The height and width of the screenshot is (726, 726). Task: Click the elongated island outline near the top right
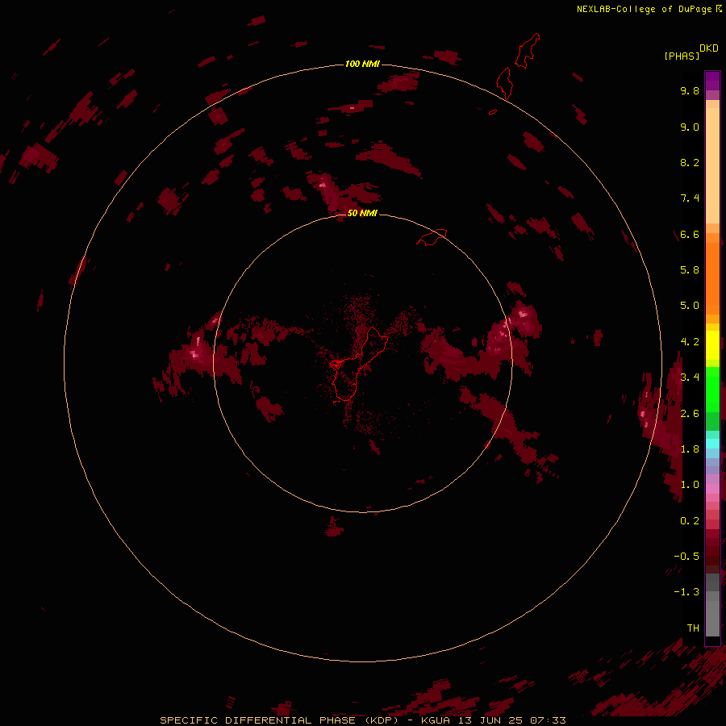coord(528,51)
